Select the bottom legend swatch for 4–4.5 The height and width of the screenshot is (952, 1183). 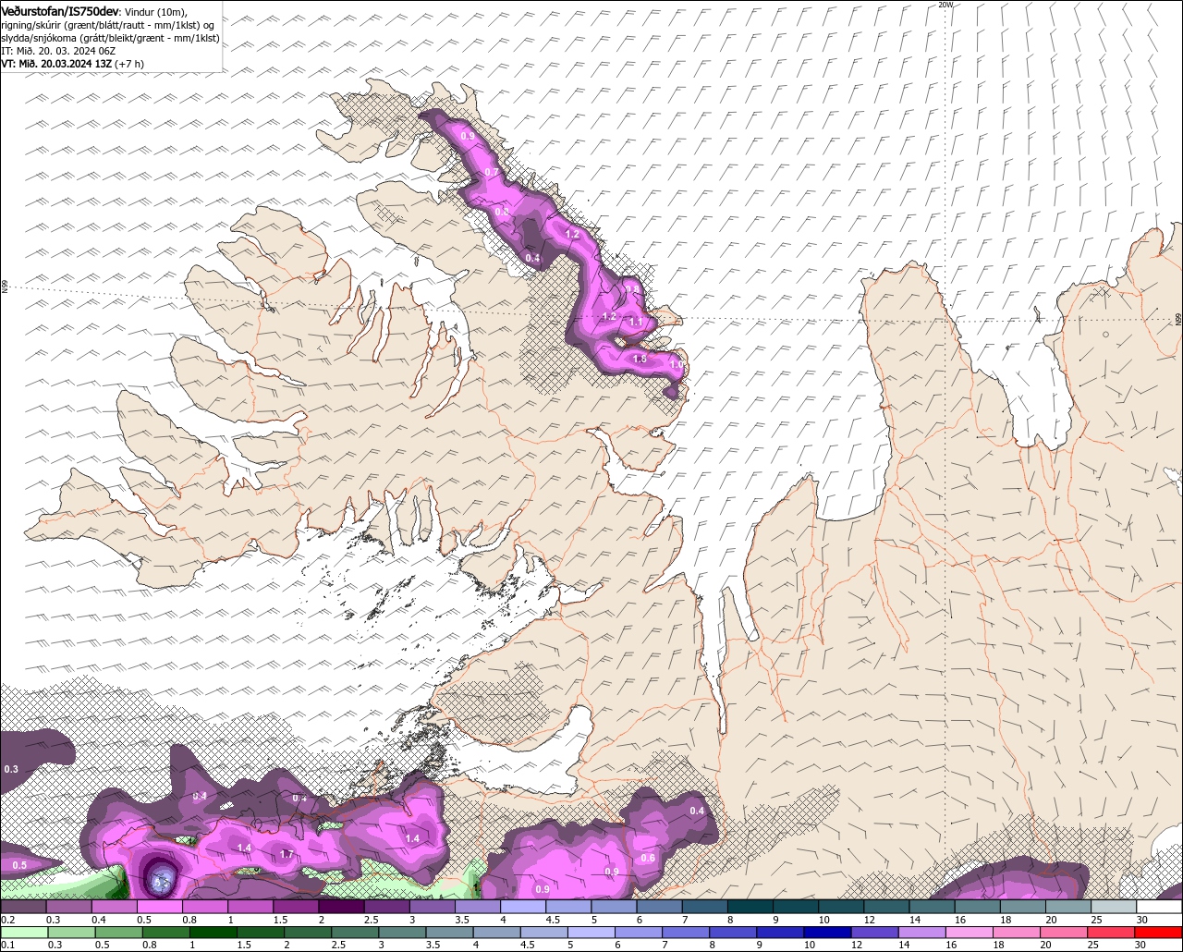(x=495, y=932)
